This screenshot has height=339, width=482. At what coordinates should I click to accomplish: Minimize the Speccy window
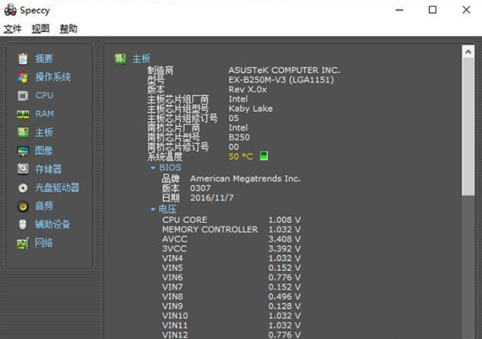coord(399,10)
